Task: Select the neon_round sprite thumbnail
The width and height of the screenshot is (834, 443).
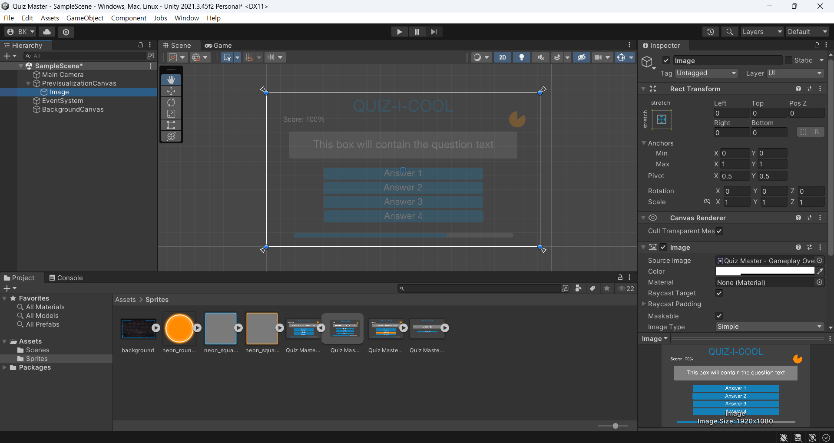Action: coord(179,329)
